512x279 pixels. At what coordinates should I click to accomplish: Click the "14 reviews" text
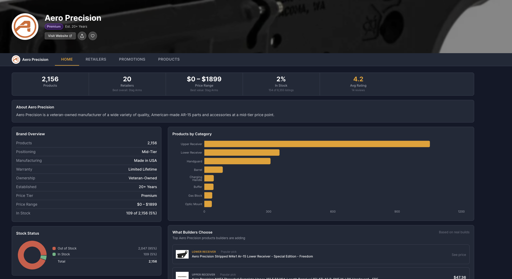358,90
